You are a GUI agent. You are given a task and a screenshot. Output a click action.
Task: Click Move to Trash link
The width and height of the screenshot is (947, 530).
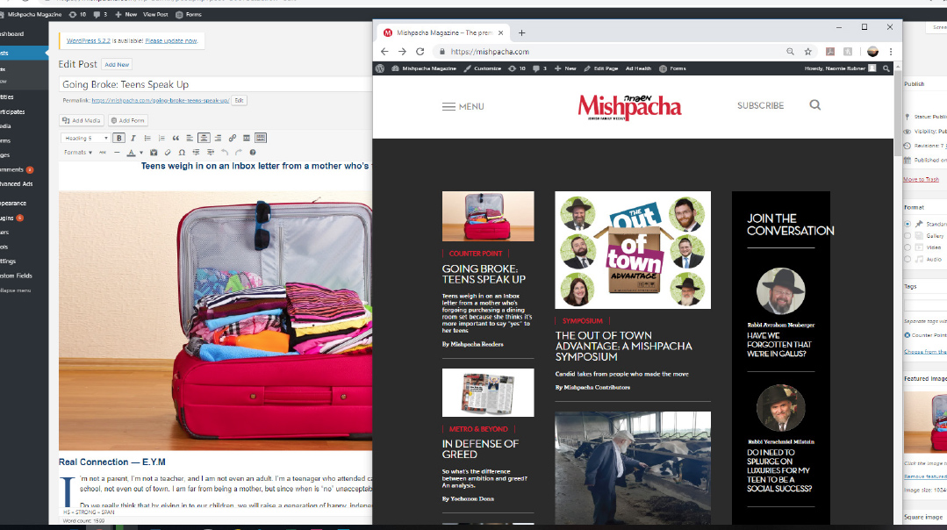pos(921,179)
